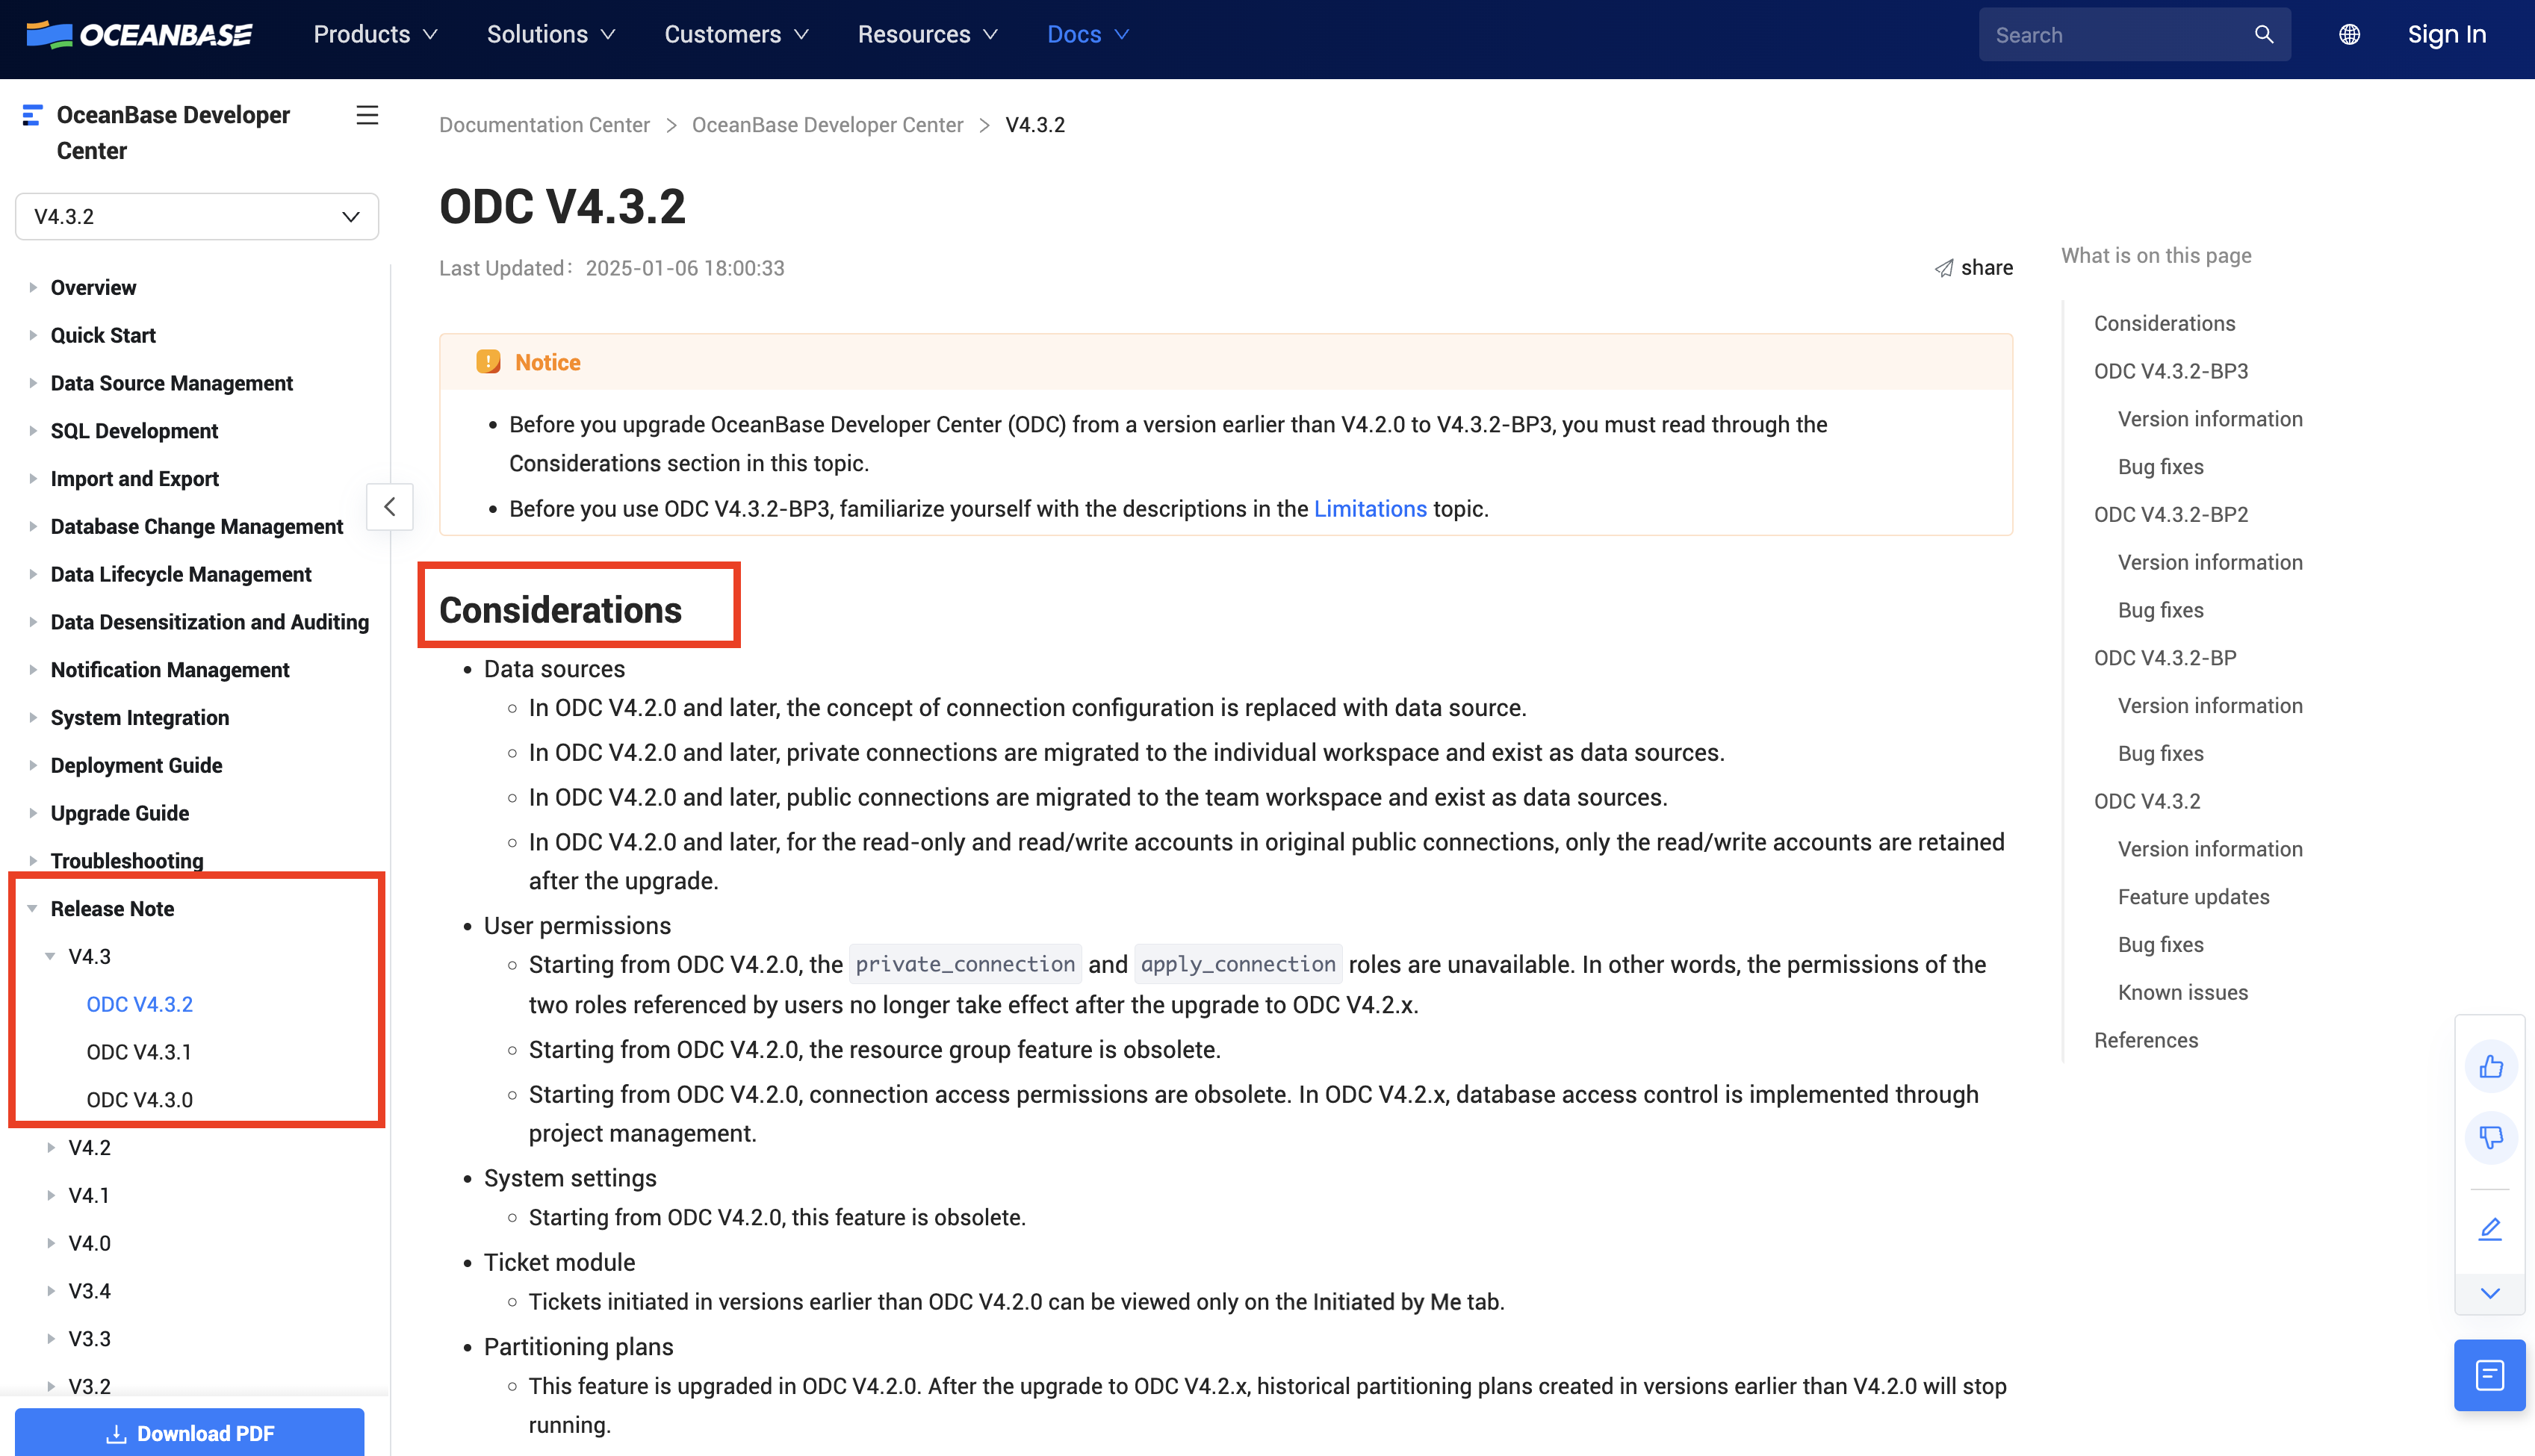
Task: Click the thumbs down feedback icon
Action: [2490, 1138]
